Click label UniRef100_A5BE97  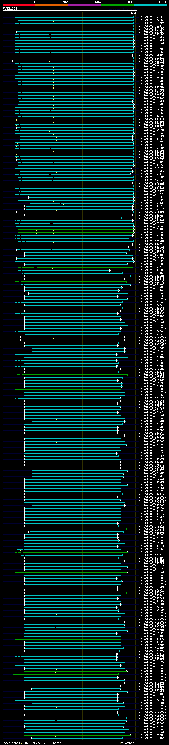(151, 55)
